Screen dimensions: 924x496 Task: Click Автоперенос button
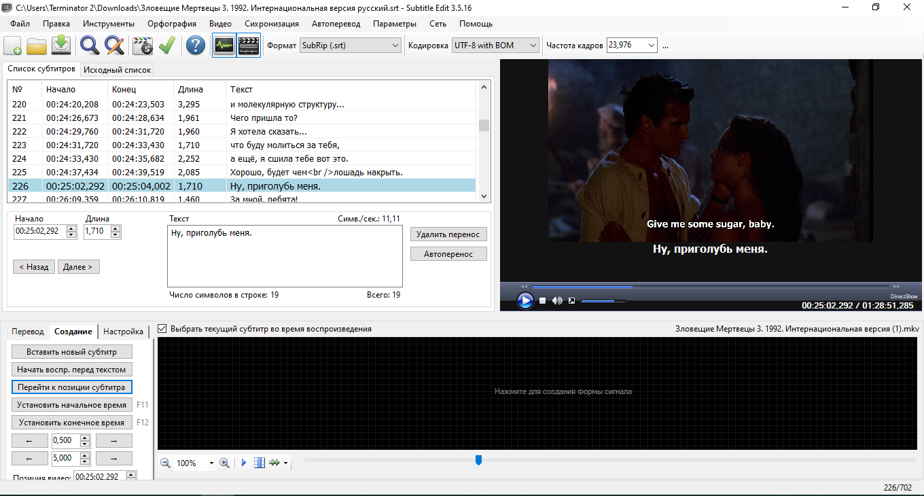[x=448, y=254]
